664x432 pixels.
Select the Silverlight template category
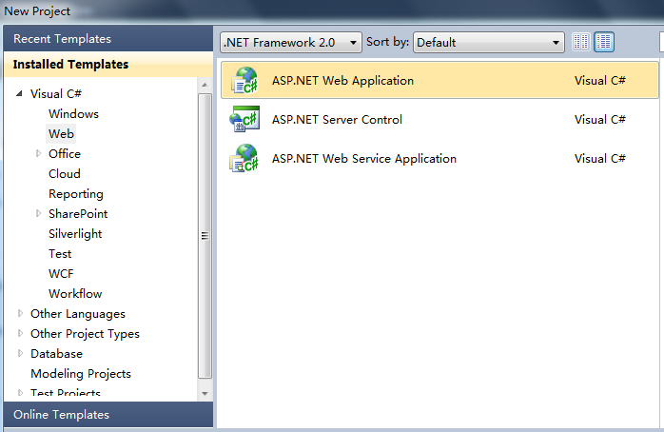[75, 234]
